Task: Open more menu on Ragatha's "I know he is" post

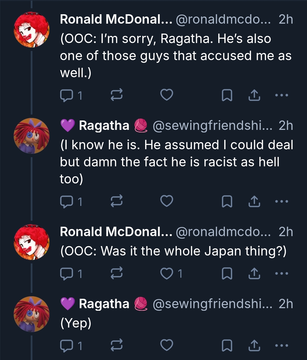Action: (x=282, y=201)
